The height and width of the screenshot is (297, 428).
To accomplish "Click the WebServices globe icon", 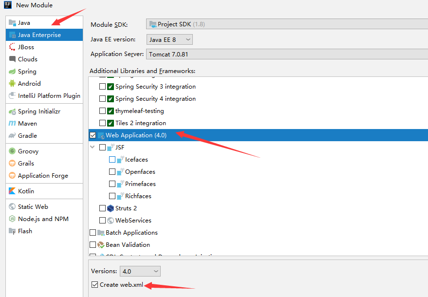I will click(110, 220).
